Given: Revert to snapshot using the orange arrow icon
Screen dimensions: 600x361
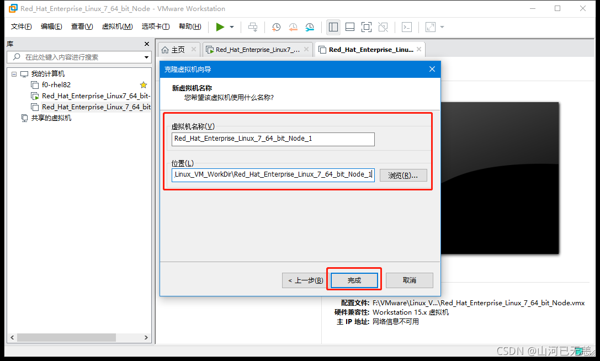Looking at the screenshot, I should 293,27.
